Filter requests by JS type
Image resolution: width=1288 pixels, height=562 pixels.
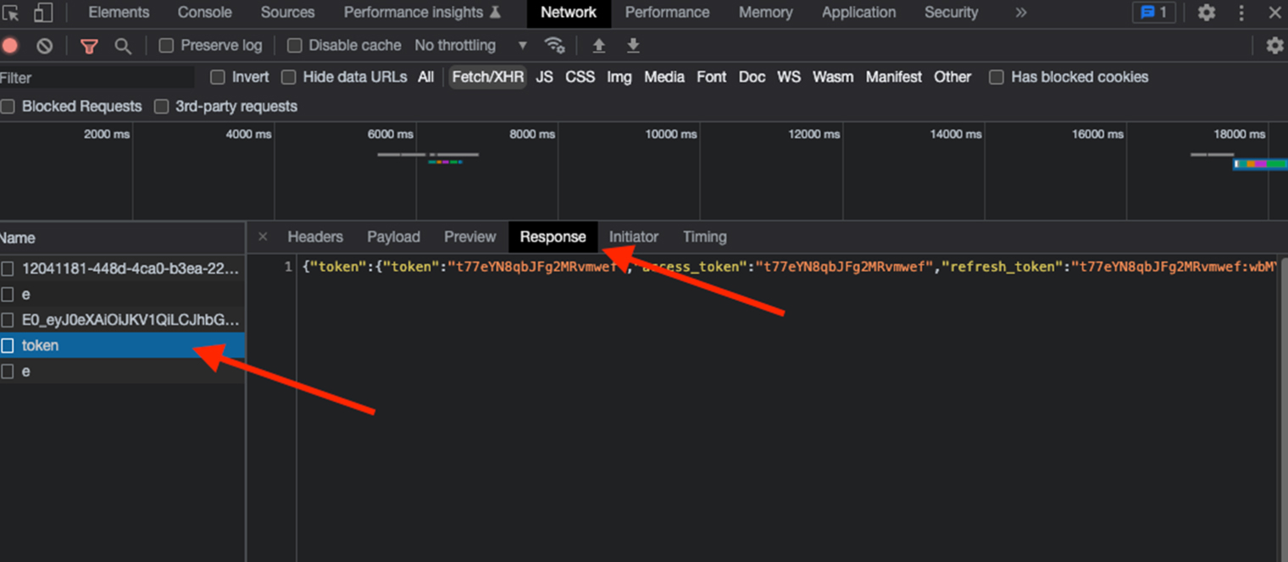(544, 77)
